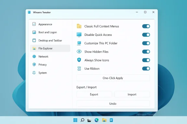Open taskbar Search
Image resolution: width=187 pixels, height=124 pixels.
point(82,120)
